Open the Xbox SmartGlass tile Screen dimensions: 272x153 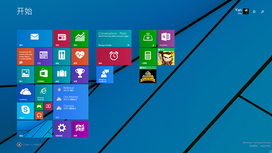pos(148,38)
